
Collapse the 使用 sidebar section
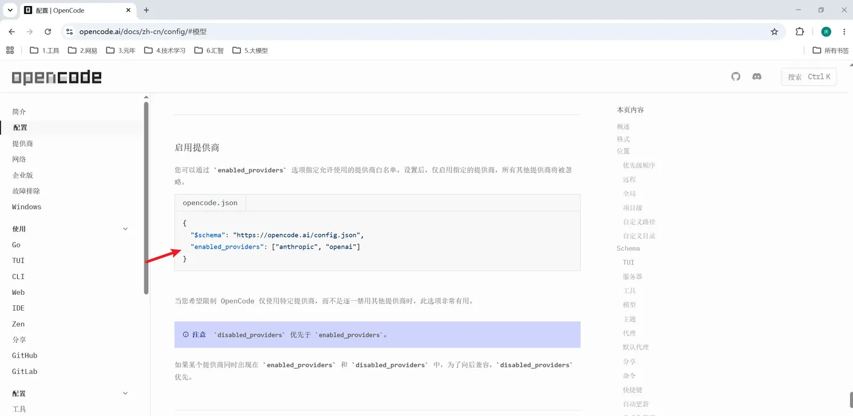(x=126, y=229)
